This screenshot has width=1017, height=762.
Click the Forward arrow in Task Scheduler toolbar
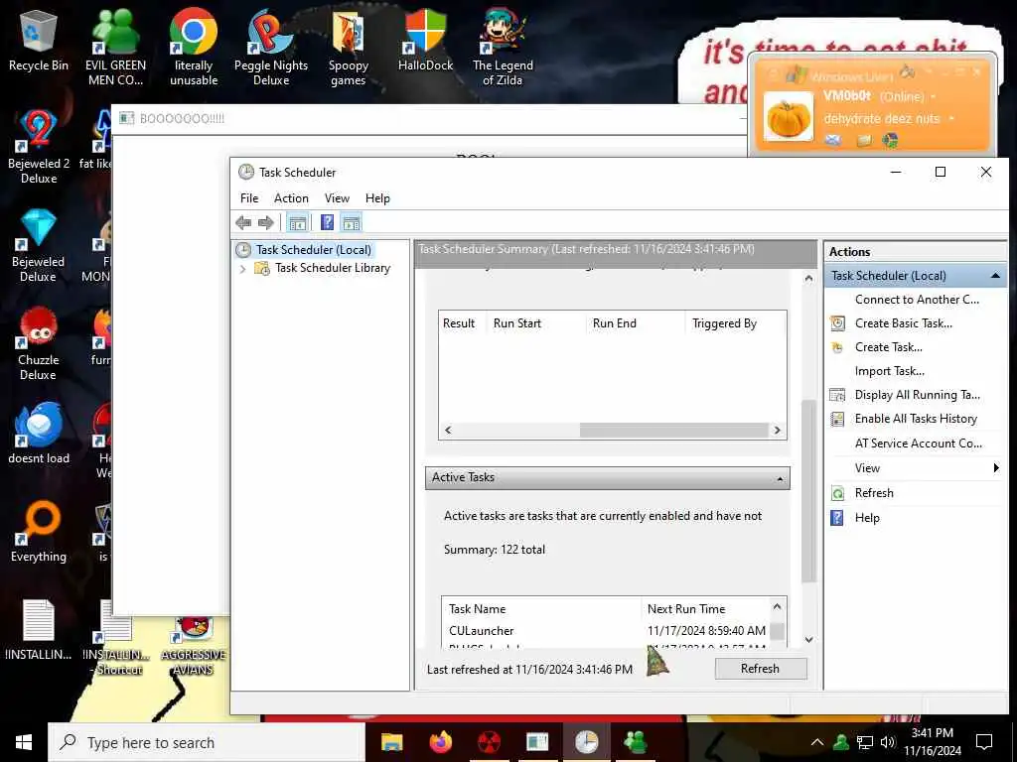pos(266,223)
